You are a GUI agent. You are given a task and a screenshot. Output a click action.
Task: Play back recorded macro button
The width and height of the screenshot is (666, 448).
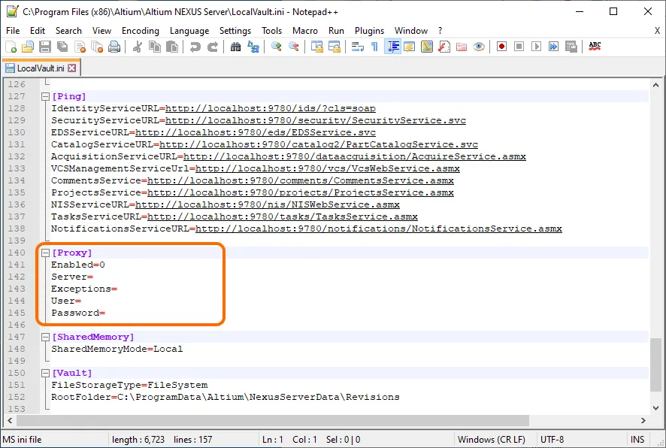click(x=537, y=47)
